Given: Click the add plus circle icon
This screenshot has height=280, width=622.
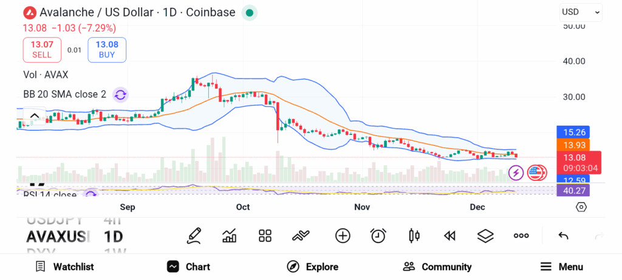Looking at the screenshot, I should pos(343,236).
